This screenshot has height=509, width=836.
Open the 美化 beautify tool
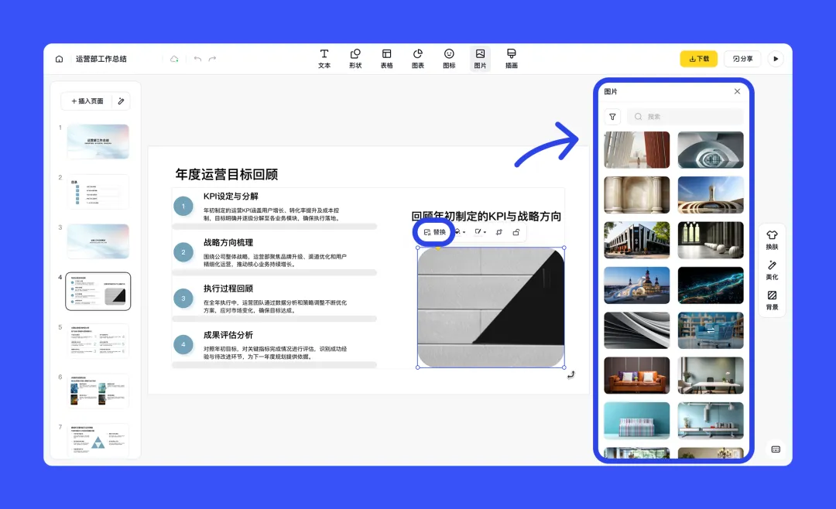[772, 271]
